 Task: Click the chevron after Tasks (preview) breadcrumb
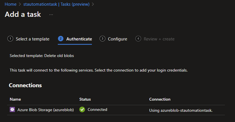(93, 4)
